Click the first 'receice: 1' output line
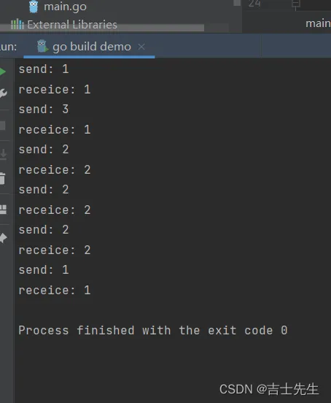The width and height of the screenshot is (331, 403). pyautogui.click(x=55, y=90)
